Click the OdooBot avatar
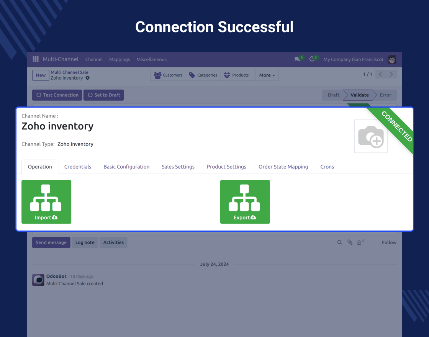Viewport: 429px width, 337px height. coord(38,280)
